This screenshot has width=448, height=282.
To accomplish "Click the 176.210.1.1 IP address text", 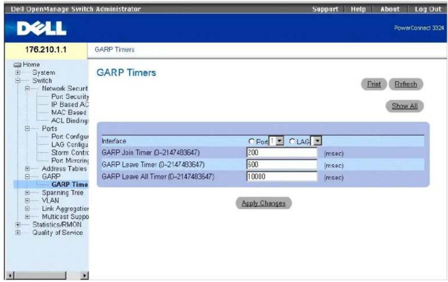I will [46, 49].
